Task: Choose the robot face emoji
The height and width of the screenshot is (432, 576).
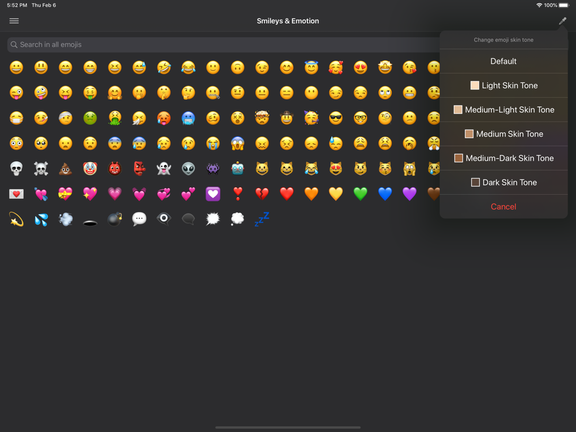Action: coord(238,169)
